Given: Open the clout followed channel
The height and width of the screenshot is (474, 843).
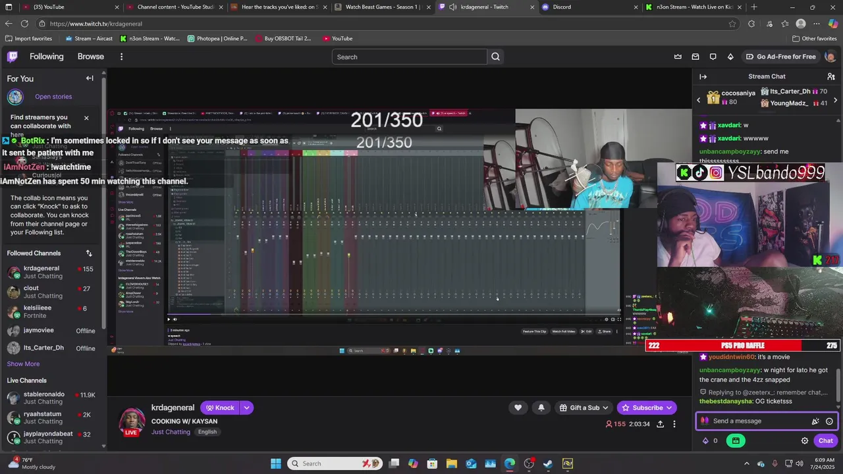Looking at the screenshot, I should pos(52,292).
